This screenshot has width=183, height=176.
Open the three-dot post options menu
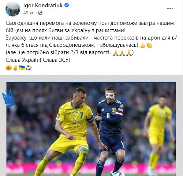(x=170, y=8)
